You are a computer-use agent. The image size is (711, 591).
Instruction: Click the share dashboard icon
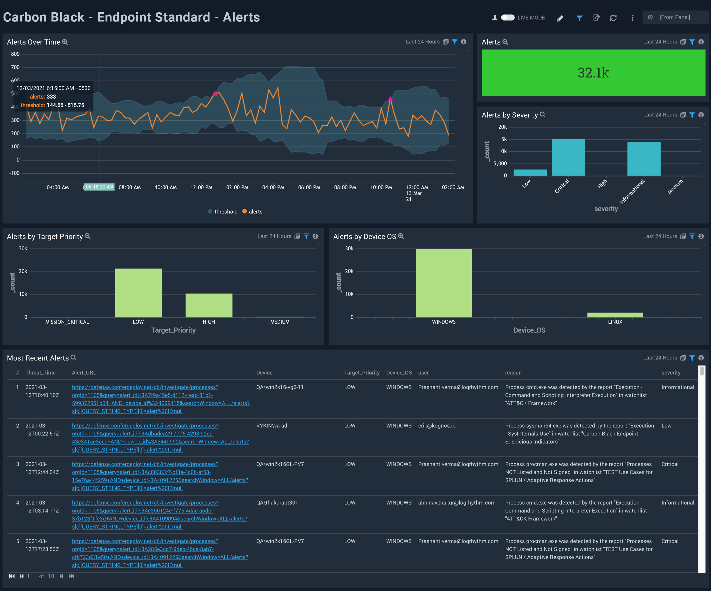[x=597, y=17]
